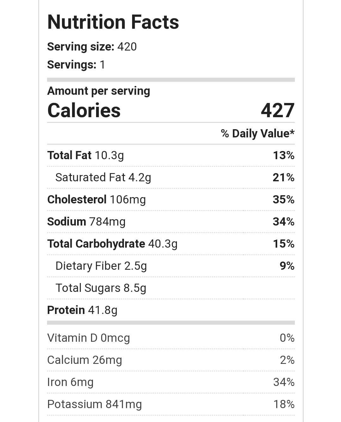This screenshot has height=422, width=341.
Task: Click the 13% value for Total Fat
Action: pos(283,155)
